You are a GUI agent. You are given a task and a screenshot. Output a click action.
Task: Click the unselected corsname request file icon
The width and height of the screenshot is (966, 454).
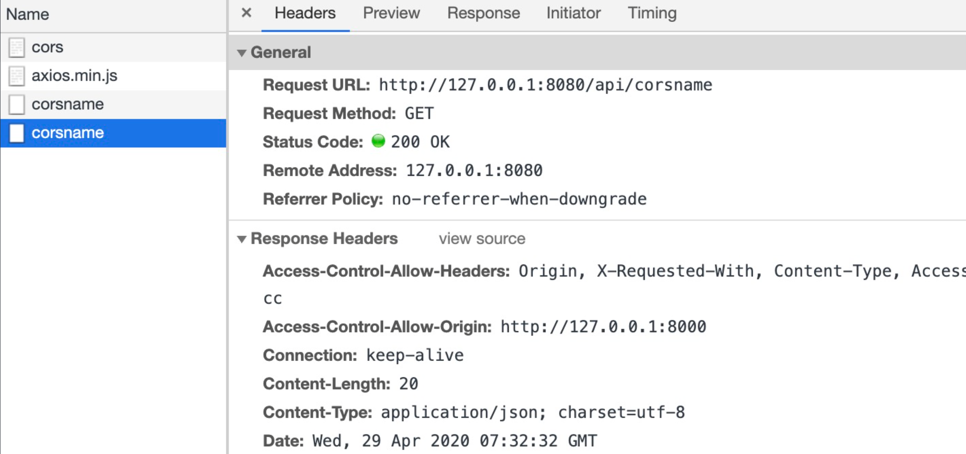point(17,104)
